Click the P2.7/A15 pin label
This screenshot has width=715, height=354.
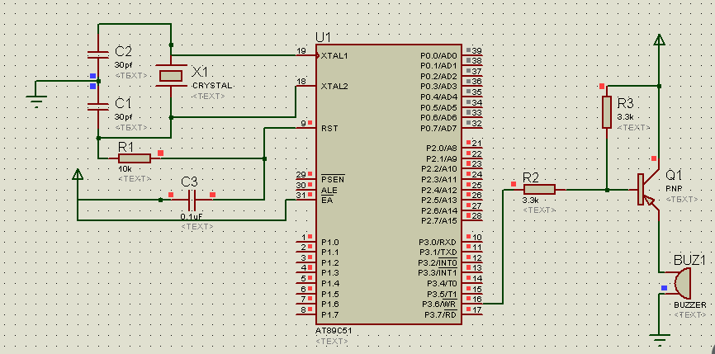[x=440, y=221]
